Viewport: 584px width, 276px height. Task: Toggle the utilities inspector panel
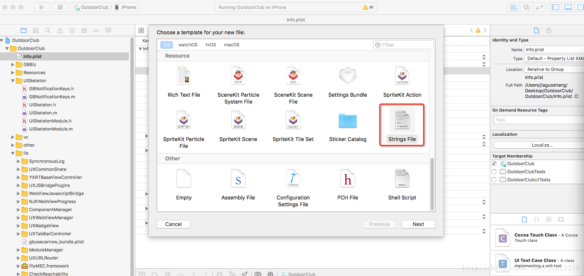point(580,7)
